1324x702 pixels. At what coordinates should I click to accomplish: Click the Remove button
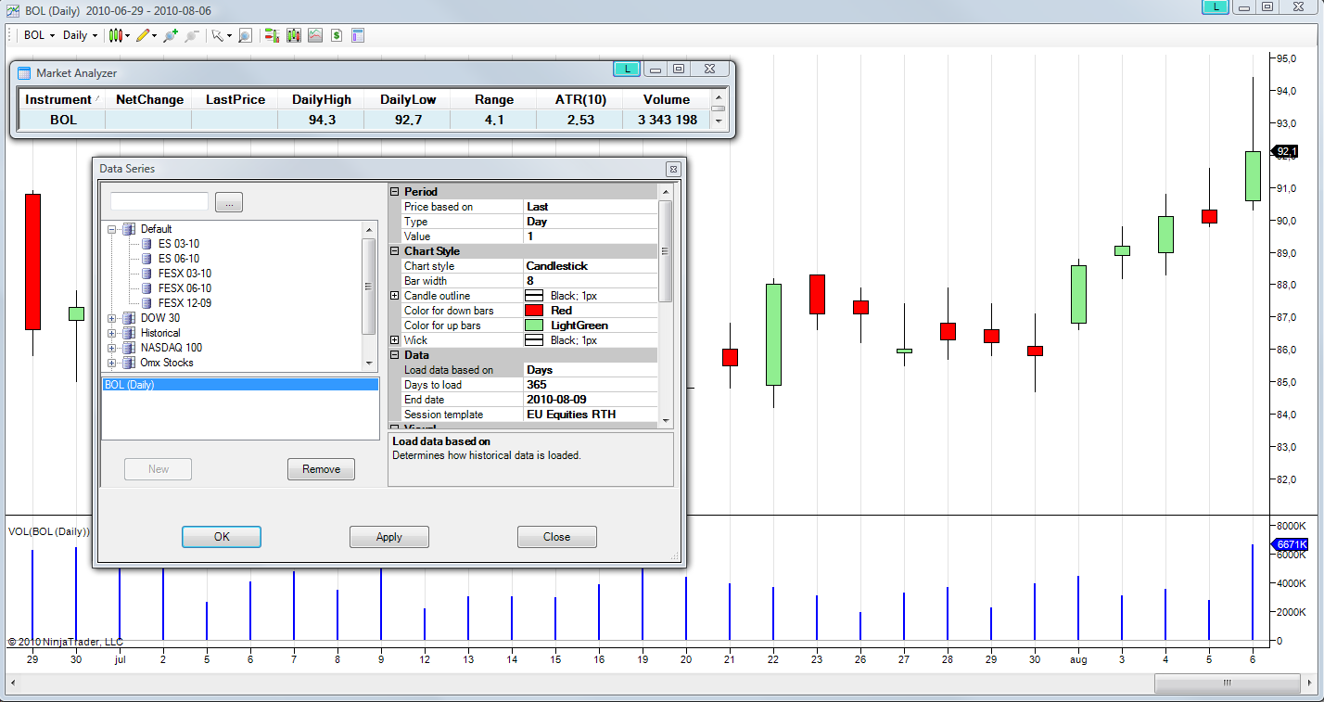(322, 469)
